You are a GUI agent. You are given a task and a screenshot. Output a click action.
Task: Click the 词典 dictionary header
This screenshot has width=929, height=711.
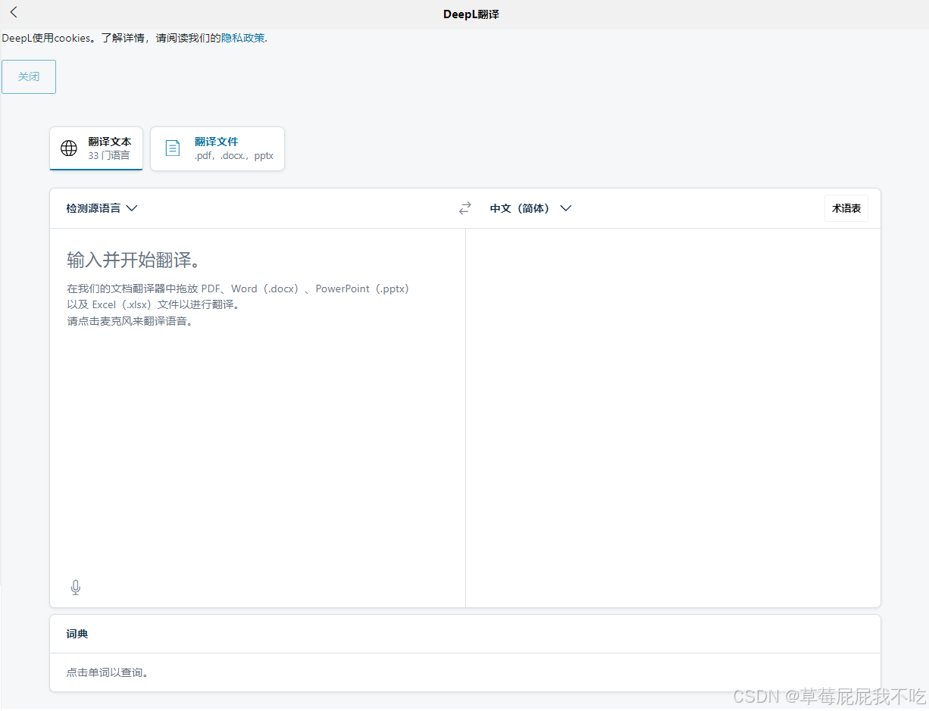tap(77, 634)
